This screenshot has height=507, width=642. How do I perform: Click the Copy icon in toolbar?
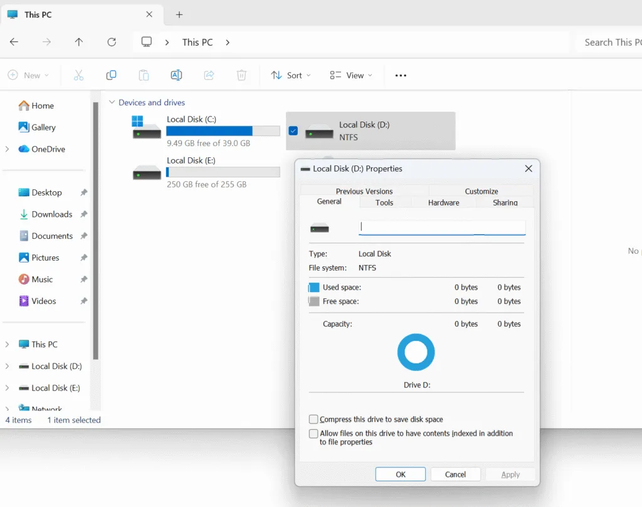111,75
